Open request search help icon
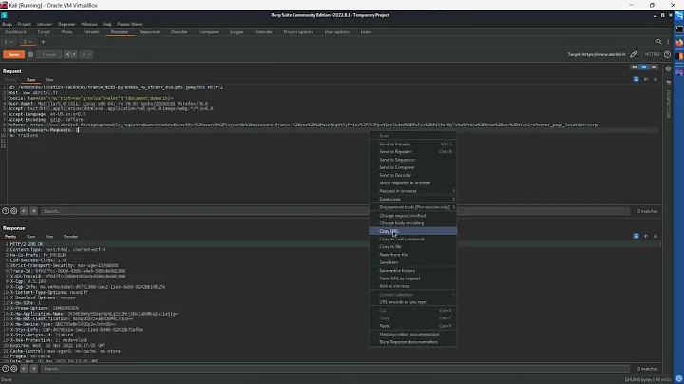684x384 pixels. [x=6, y=211]
